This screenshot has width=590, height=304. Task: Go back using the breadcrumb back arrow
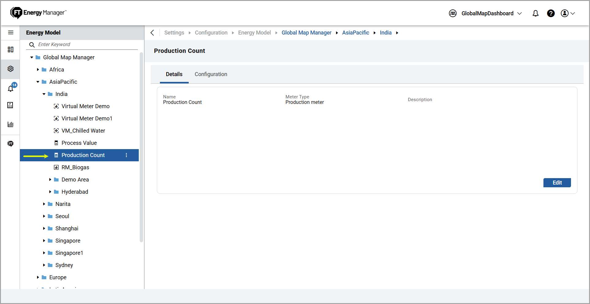pyautogui.click(x=153, y=33)
